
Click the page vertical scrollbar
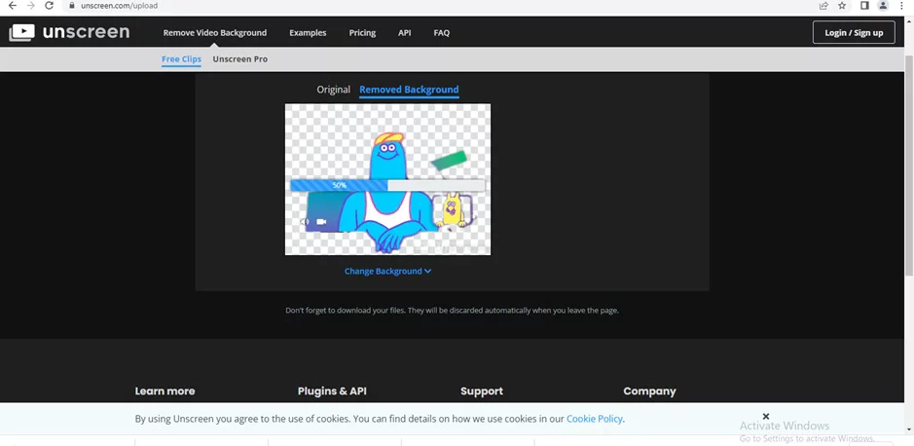[x=909, y=164]
